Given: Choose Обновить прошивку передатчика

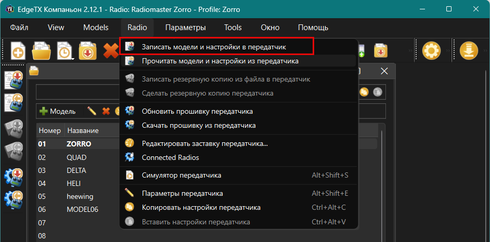Looking at the screenshot, I should coord(239,111).
